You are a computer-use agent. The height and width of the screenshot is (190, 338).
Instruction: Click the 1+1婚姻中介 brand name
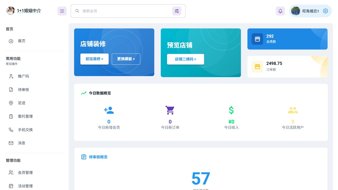(x=29, y=11)
